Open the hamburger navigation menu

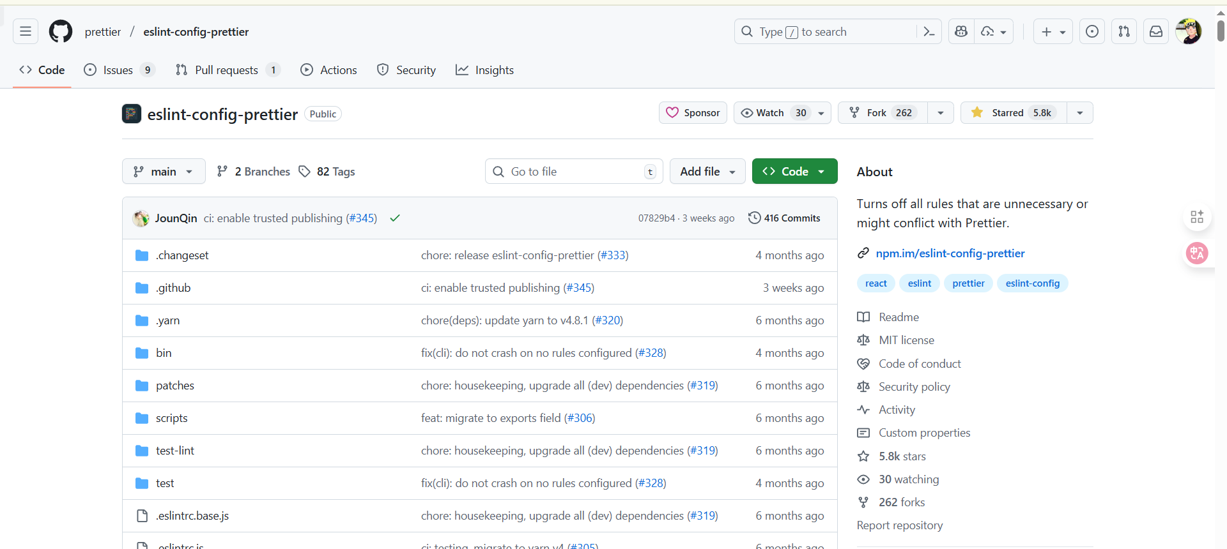(26, 31)
